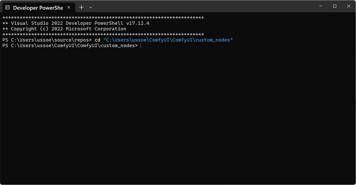This screenshot has width=356, height=185.
Task: Close the Developer PowerShell tab
Action: point(69,7)
